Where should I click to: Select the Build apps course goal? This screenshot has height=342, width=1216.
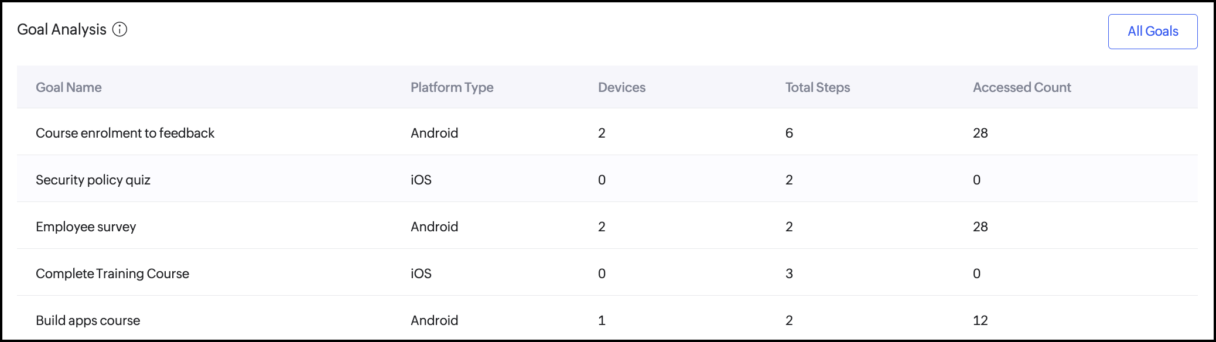(x=88, y=320)
